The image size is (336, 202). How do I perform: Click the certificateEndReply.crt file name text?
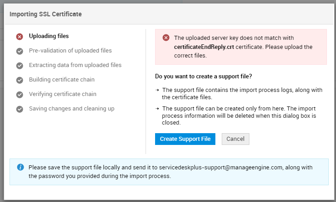[204, 47]
